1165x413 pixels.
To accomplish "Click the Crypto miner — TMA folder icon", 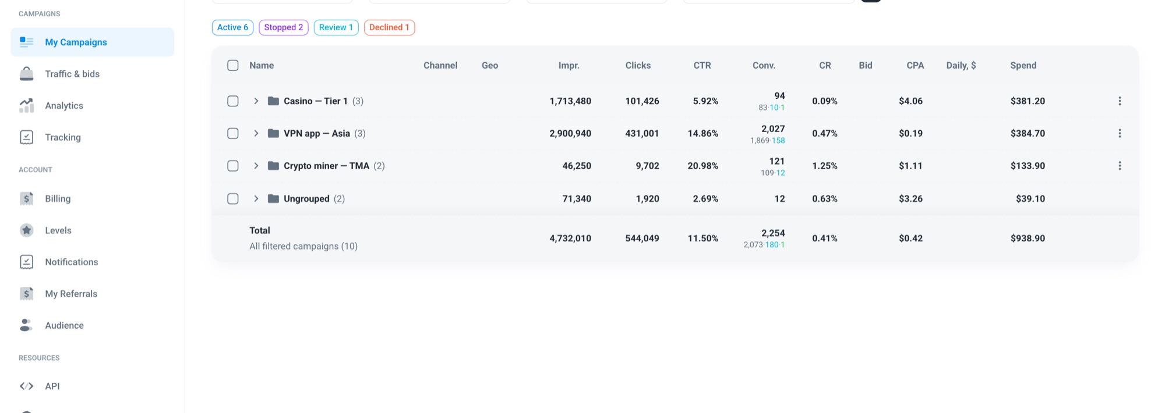I will click(273, 166).
